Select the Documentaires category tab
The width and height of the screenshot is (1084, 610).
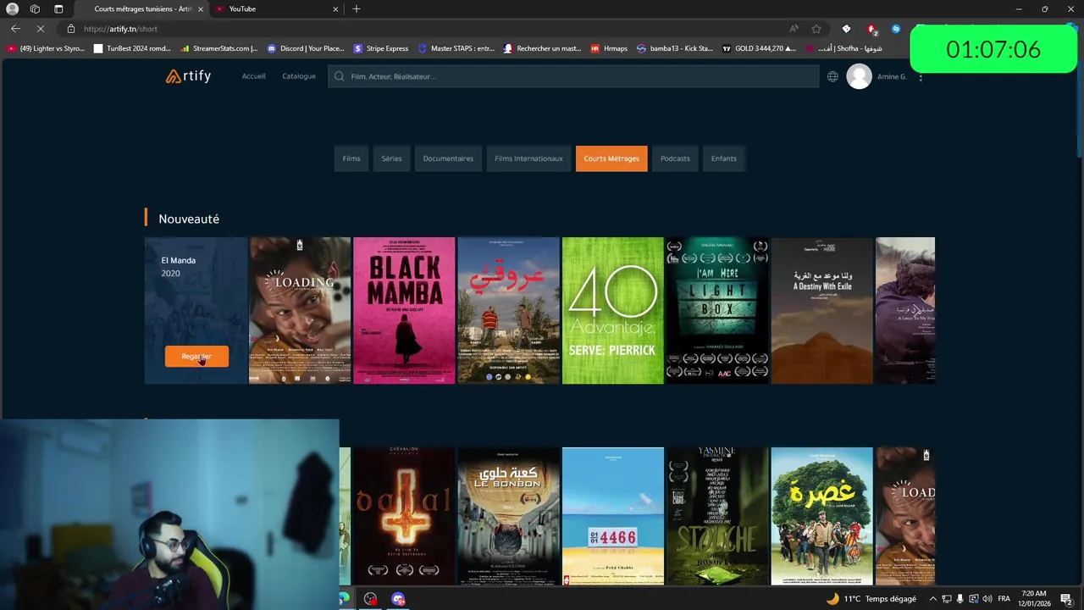click(x=448, y=158)
